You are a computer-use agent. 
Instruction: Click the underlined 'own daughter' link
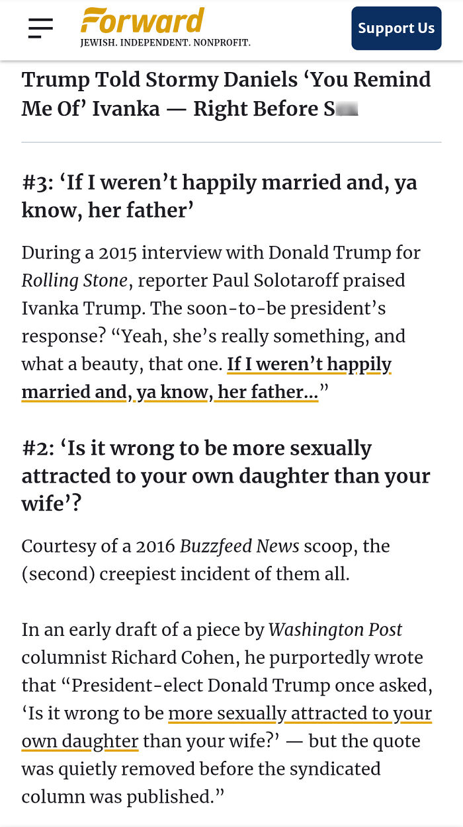click(x=79, y=741)
